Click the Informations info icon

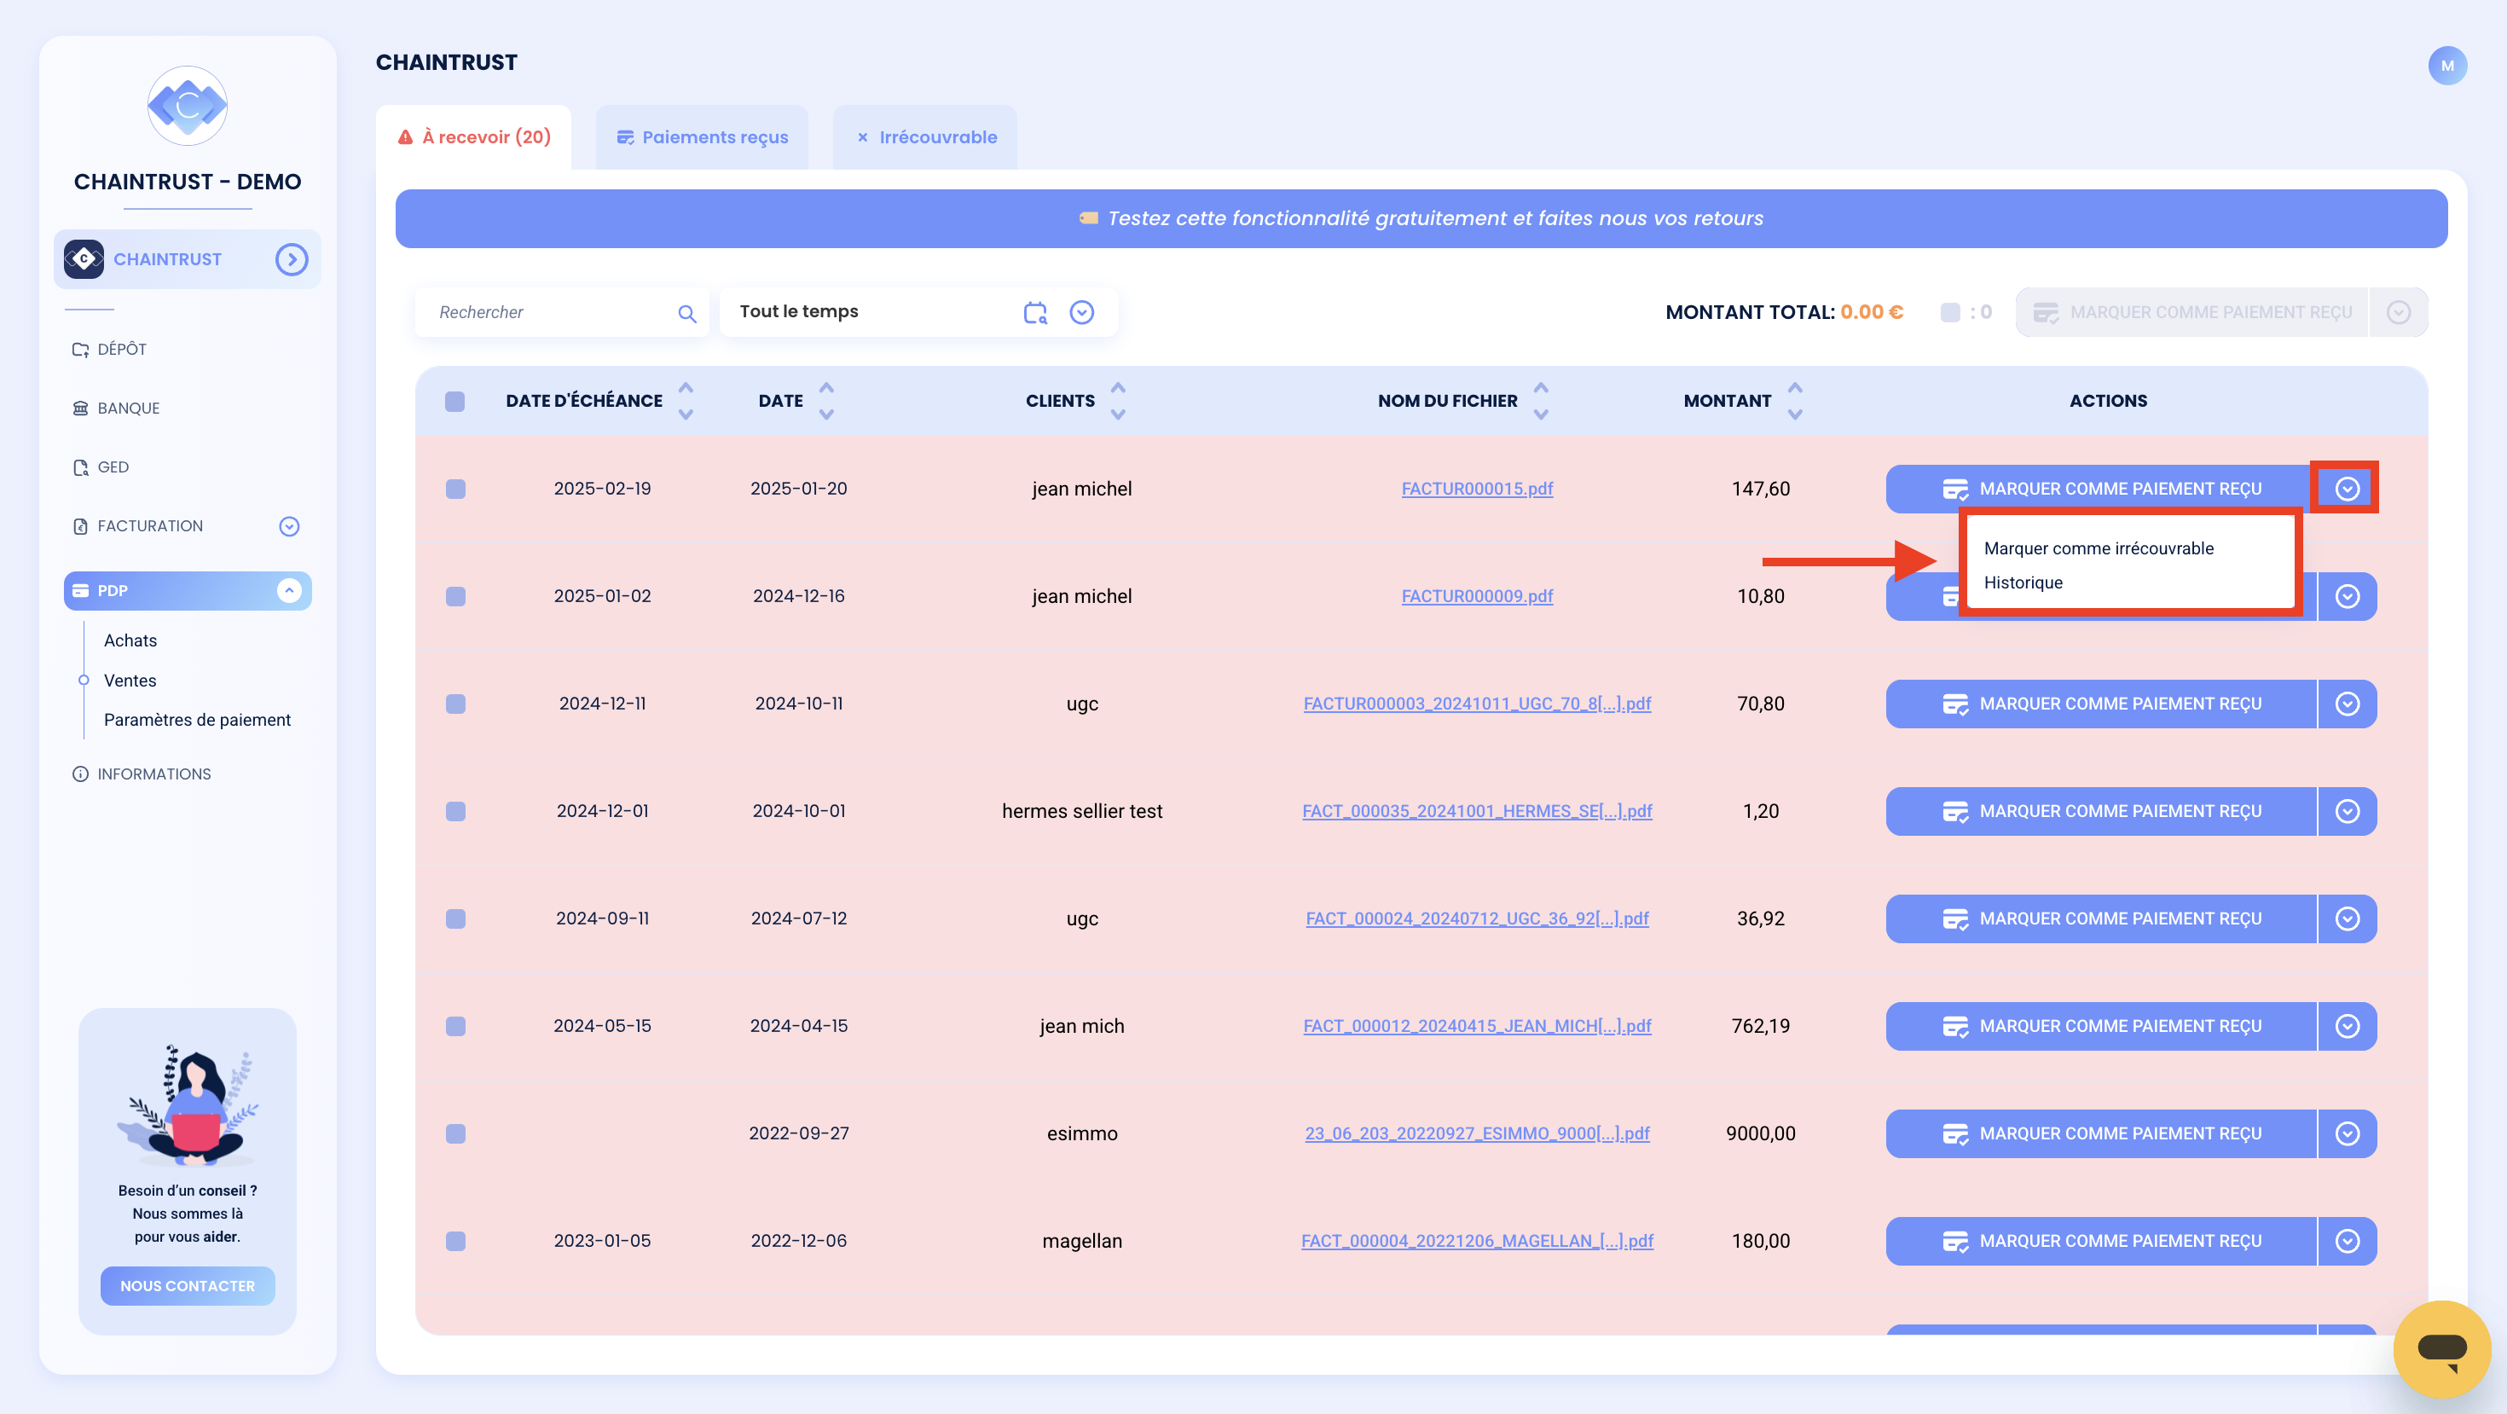[81, 774]
